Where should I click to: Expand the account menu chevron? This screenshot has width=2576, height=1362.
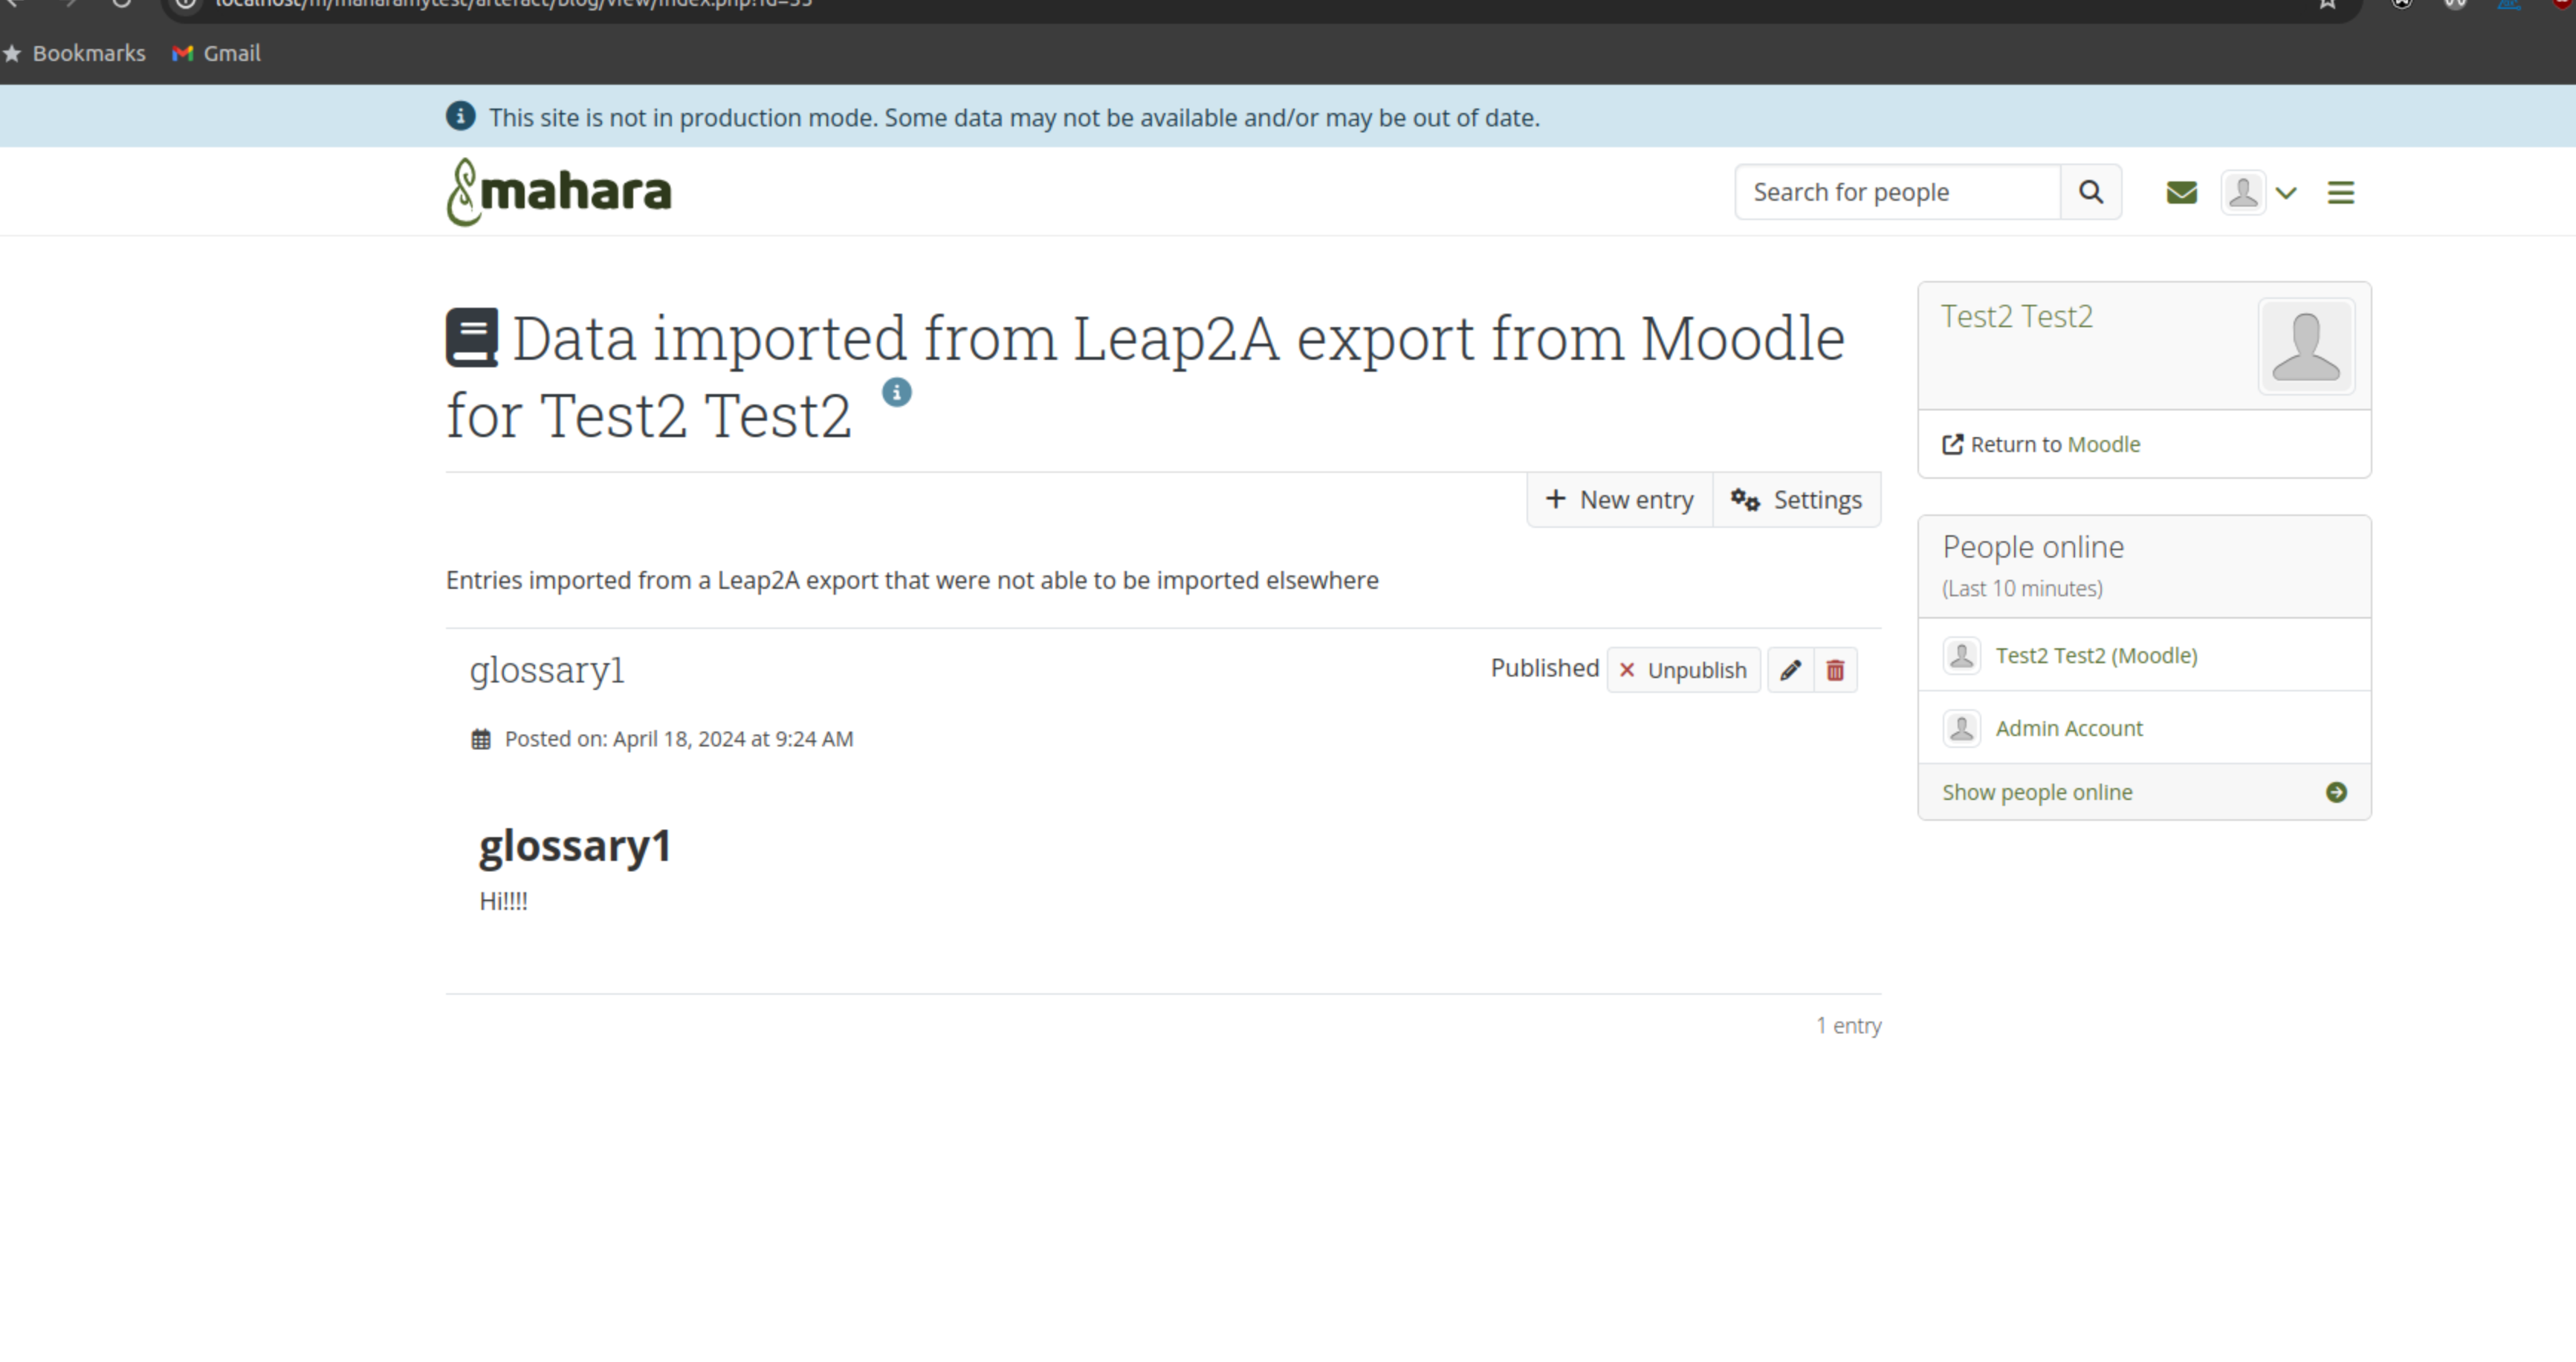(2286, 193)
